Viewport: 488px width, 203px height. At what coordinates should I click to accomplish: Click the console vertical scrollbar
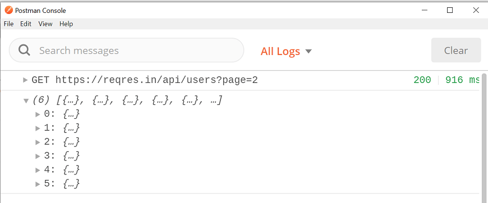484,137
